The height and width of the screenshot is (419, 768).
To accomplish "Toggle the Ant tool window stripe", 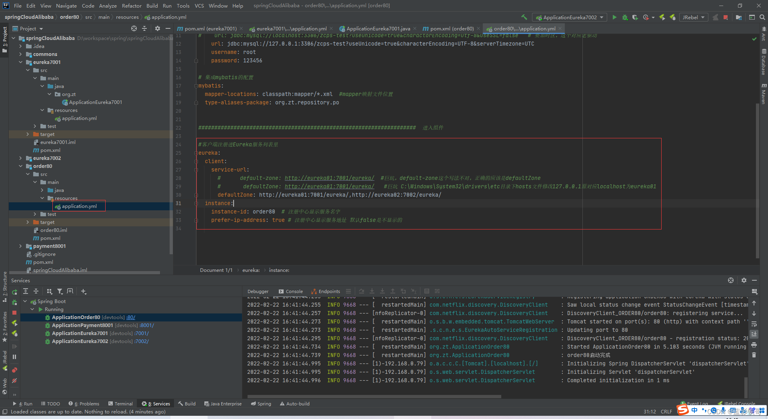I will 764,34.
